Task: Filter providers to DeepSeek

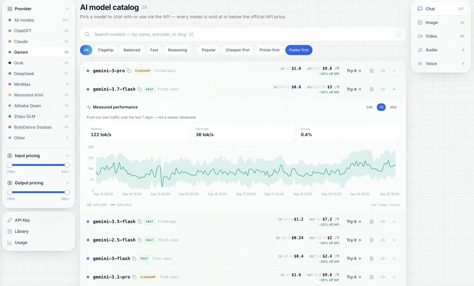Action: pyautogui.click(x=39, y=74)
